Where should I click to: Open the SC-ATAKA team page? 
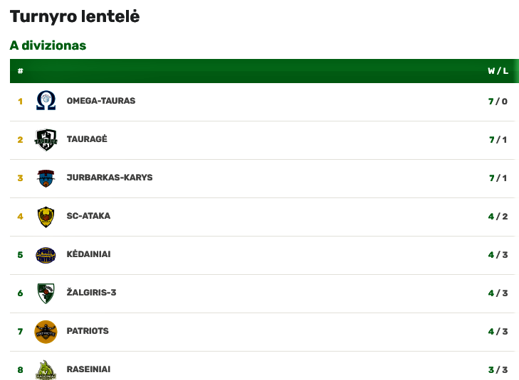click(x=88, y=216)
